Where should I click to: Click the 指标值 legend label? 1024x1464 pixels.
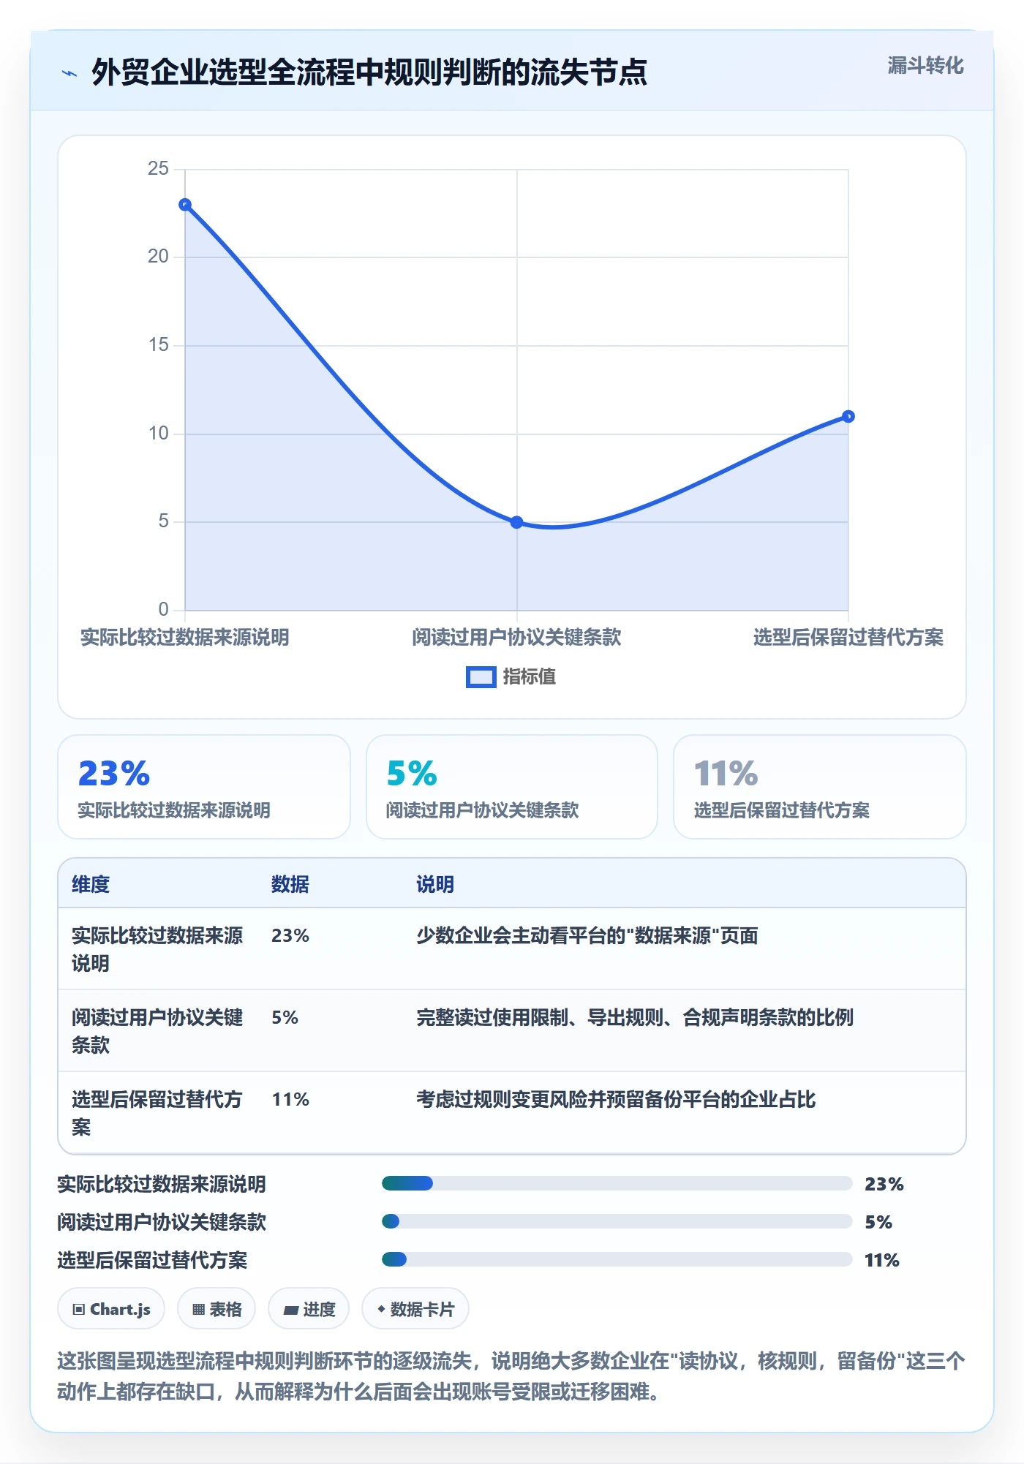pos(530,677)
